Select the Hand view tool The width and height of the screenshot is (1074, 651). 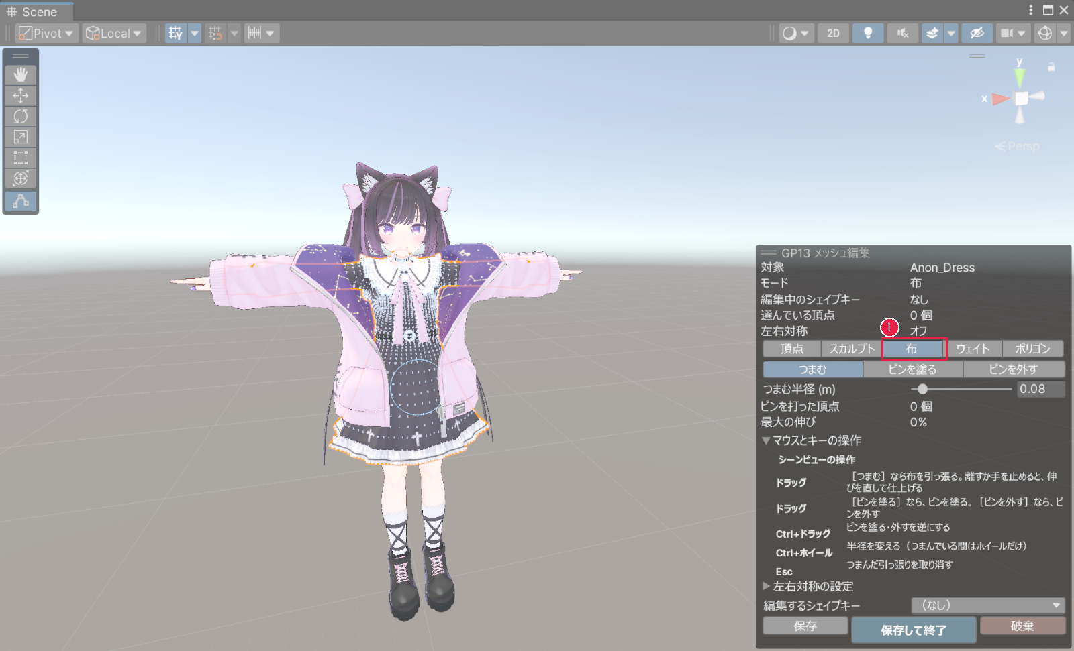[x=21, y=74]
